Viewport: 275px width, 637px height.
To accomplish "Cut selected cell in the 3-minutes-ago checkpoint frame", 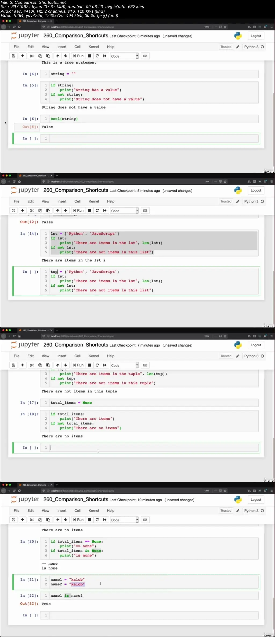I will point(32,56).
